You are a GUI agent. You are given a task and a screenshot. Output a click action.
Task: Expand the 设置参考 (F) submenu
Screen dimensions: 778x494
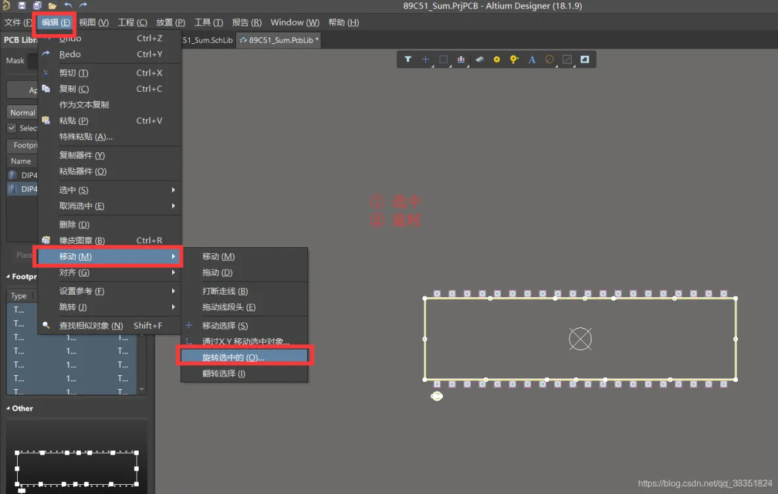click(x=109, y=291)
